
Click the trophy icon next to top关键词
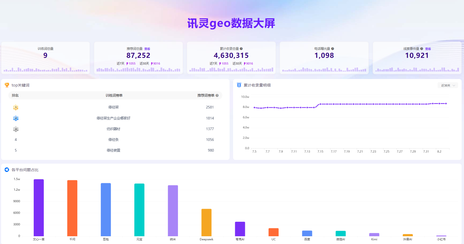7,85
